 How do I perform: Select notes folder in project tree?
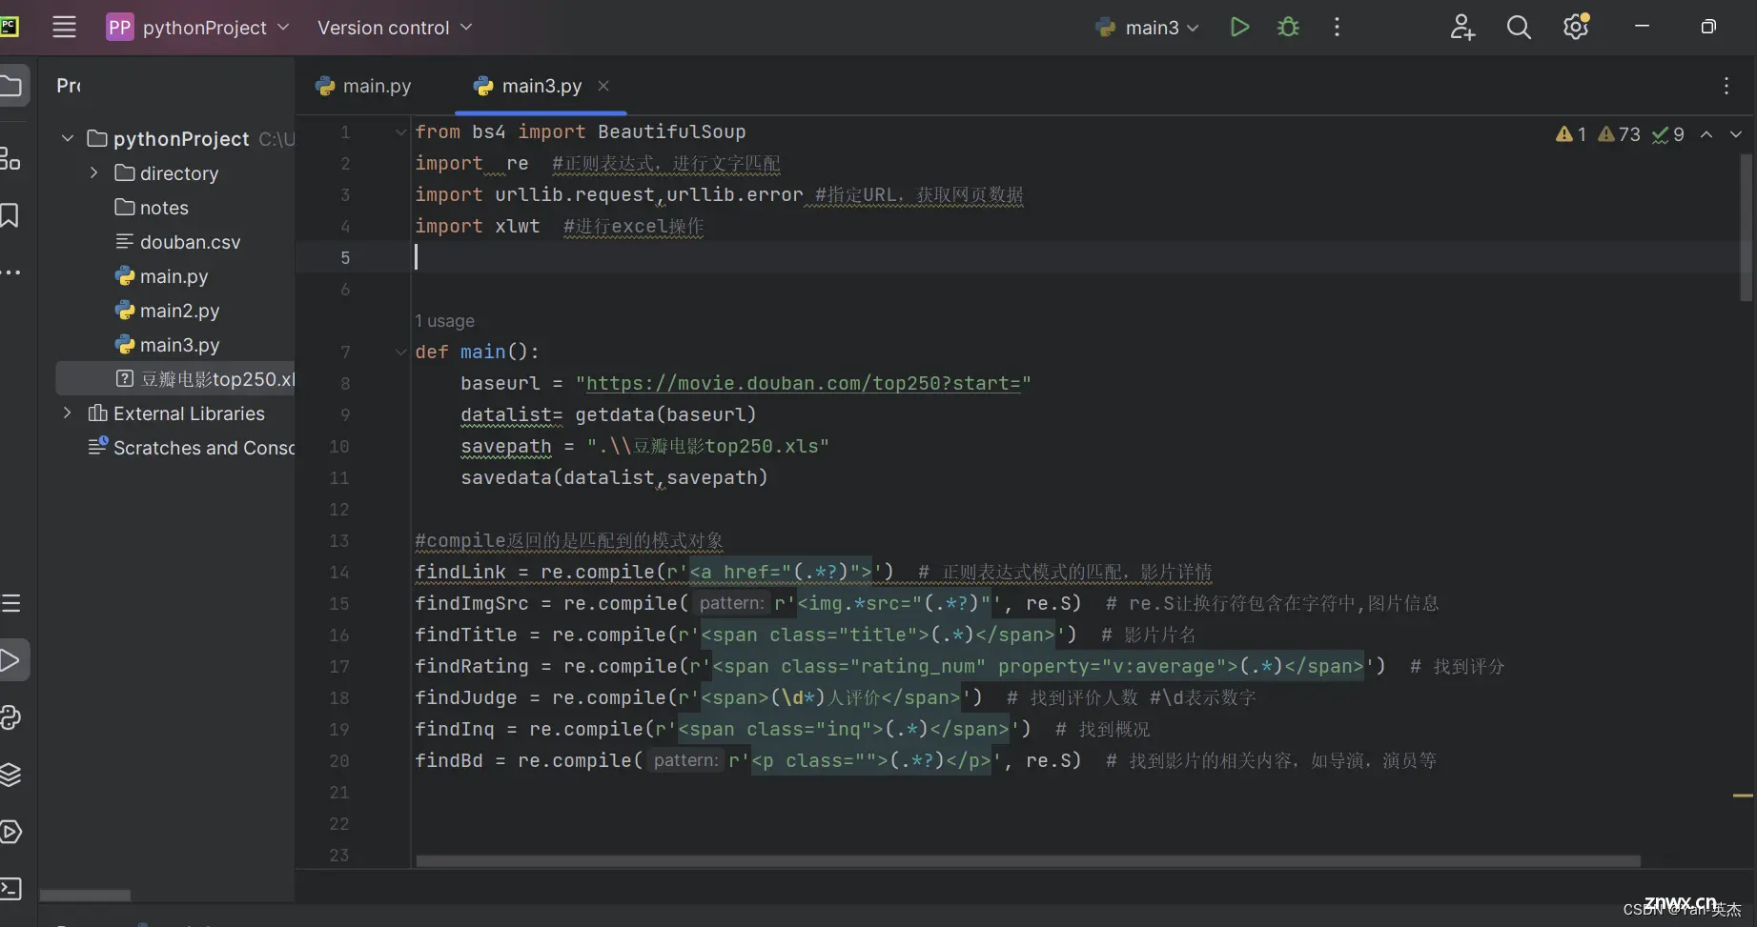click(153, 207)
